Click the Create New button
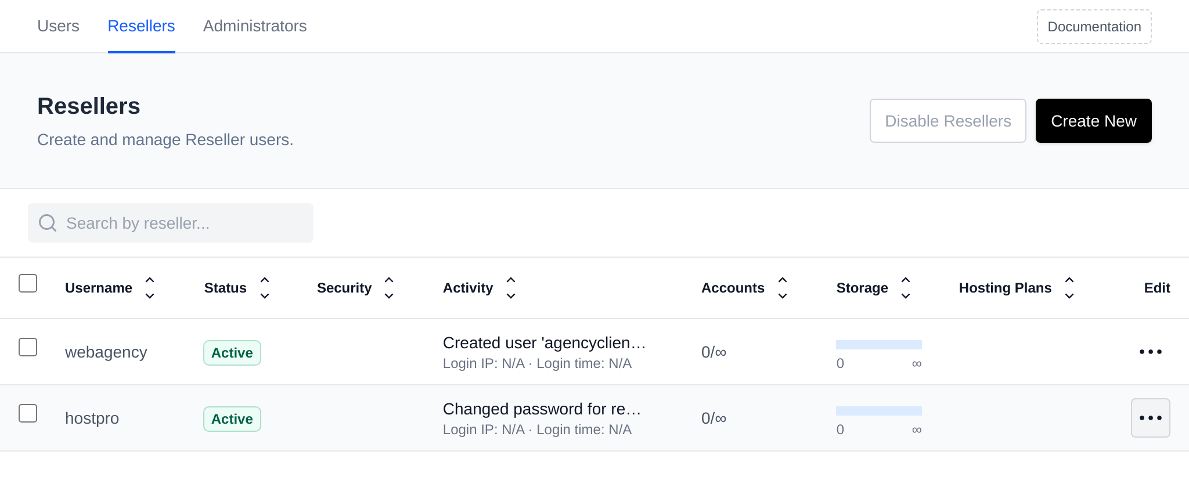 [x=1094, y=121]
